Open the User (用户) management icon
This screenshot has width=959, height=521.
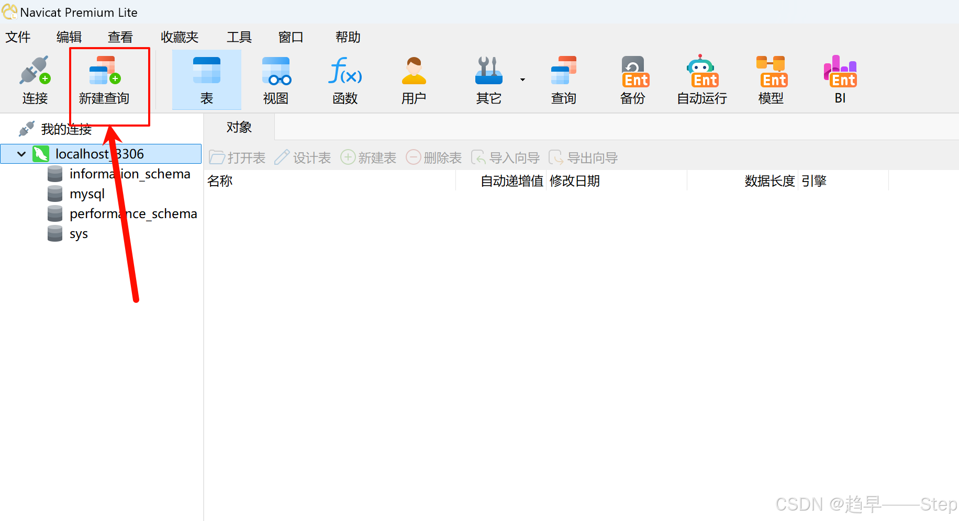[414, 80]
